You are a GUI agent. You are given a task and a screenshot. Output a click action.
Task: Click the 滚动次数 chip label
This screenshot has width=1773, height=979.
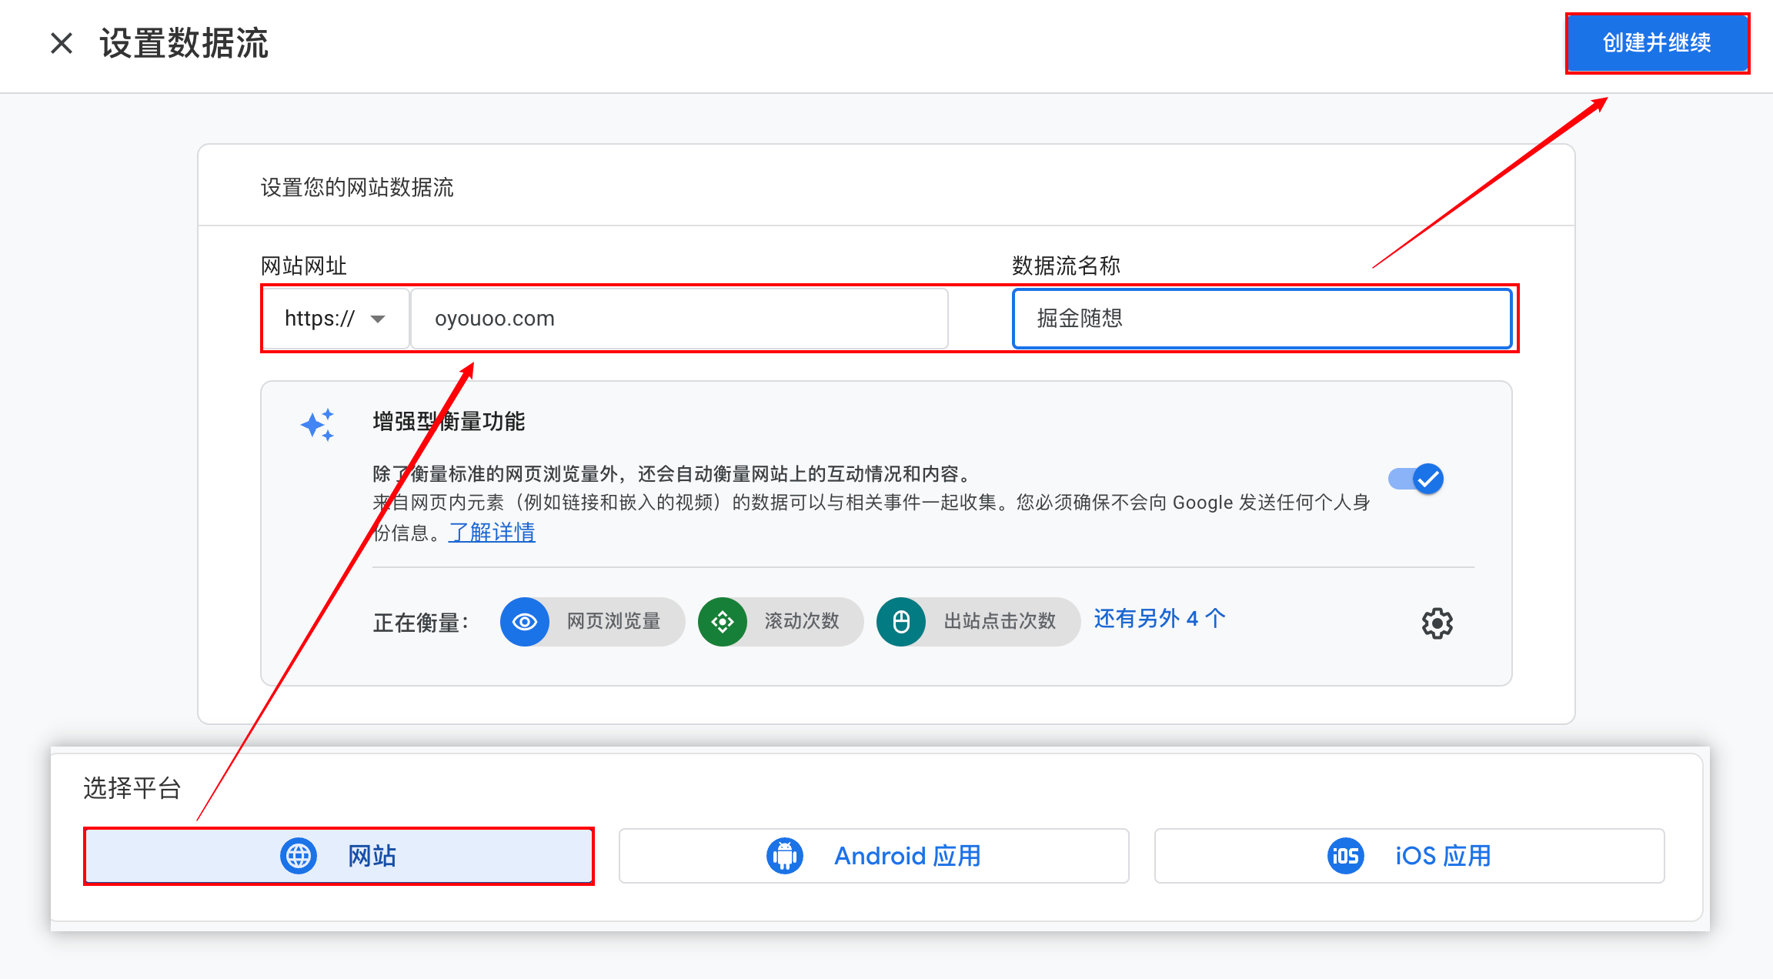[x=802, y=621]
